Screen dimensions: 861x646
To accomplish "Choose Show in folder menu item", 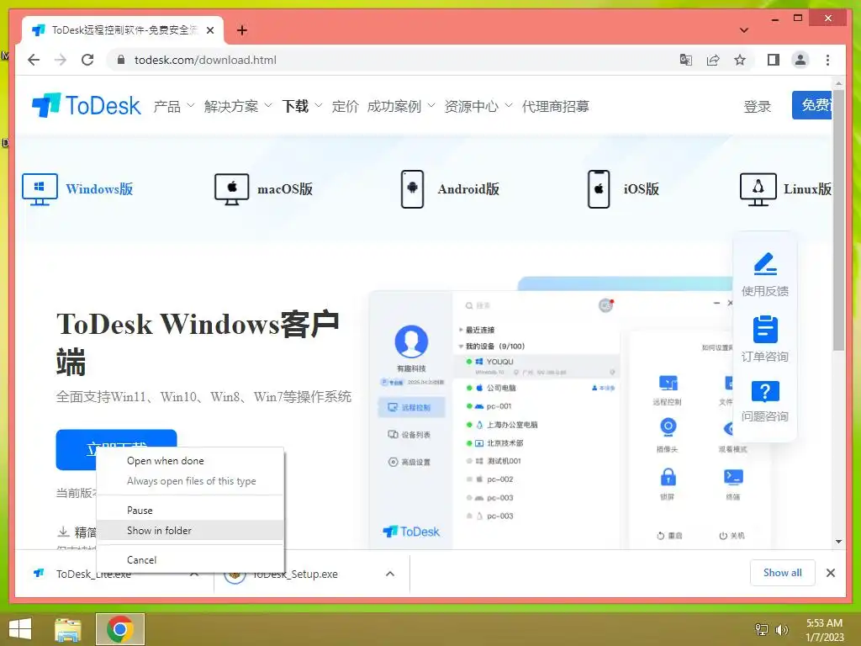I will (190, 531).
